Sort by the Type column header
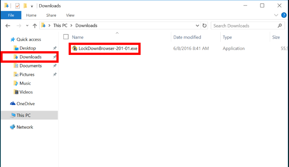The width and height of the screenshot is (289, 167). [227, 37]
